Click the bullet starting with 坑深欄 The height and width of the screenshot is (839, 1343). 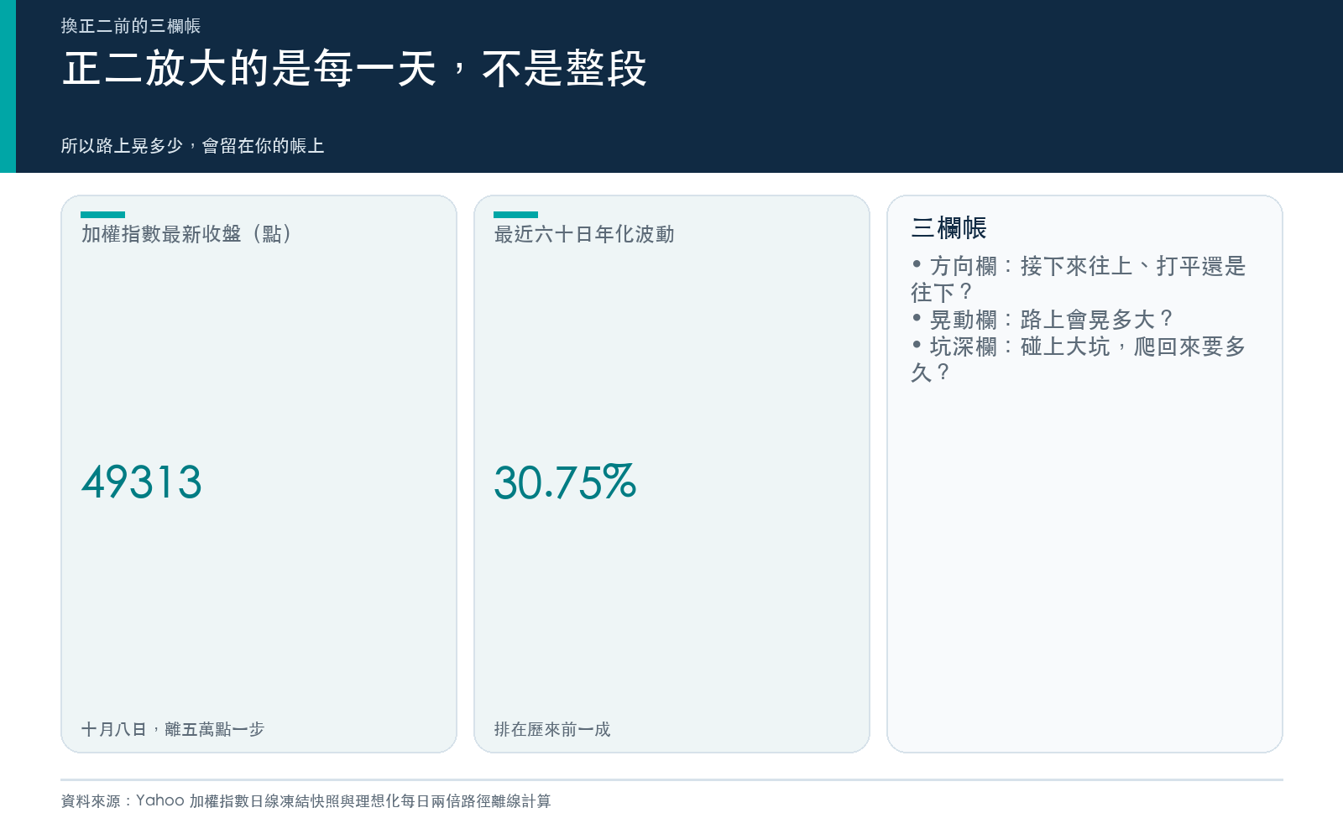[1079, 359]
